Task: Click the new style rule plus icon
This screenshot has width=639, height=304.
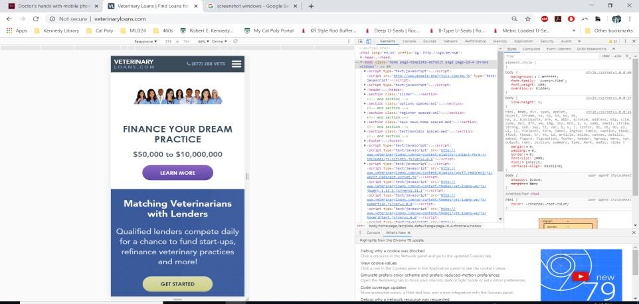Action: (627, 56)
